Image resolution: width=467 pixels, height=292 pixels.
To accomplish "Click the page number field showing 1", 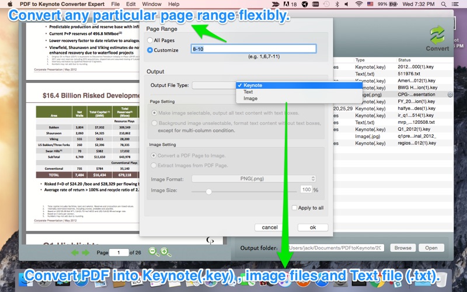I will 119,253.
